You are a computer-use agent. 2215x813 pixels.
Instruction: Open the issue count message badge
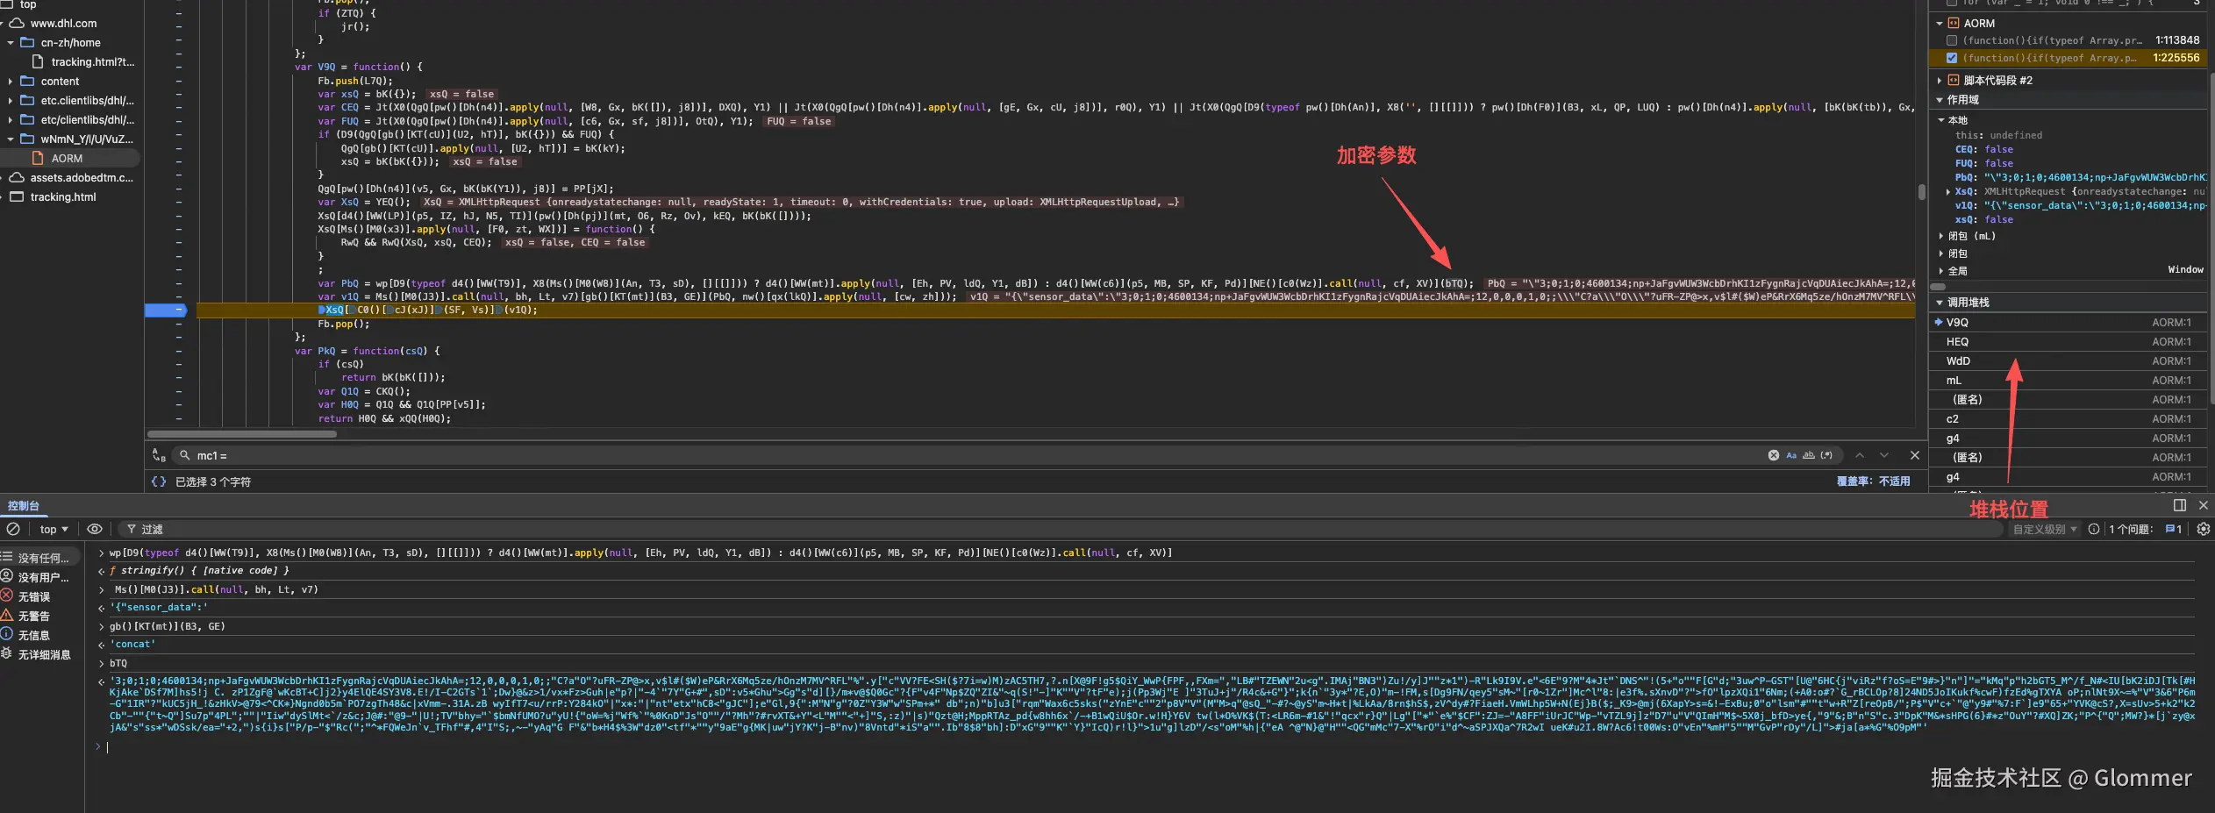click(2173, 529)
